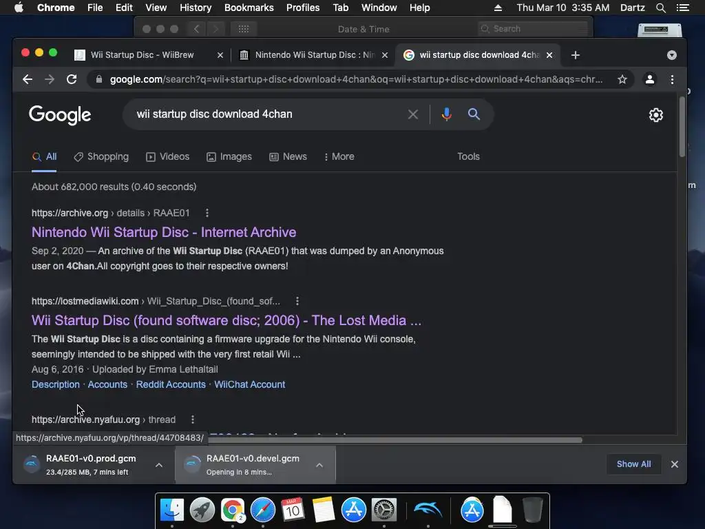Close the Google search results tab
The height and width of the screenshot is (529, 705).
[x=549, y=55]
